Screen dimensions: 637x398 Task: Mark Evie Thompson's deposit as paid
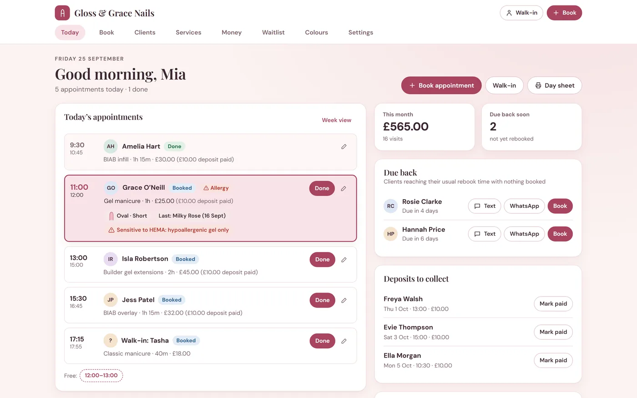pos(553,332)
